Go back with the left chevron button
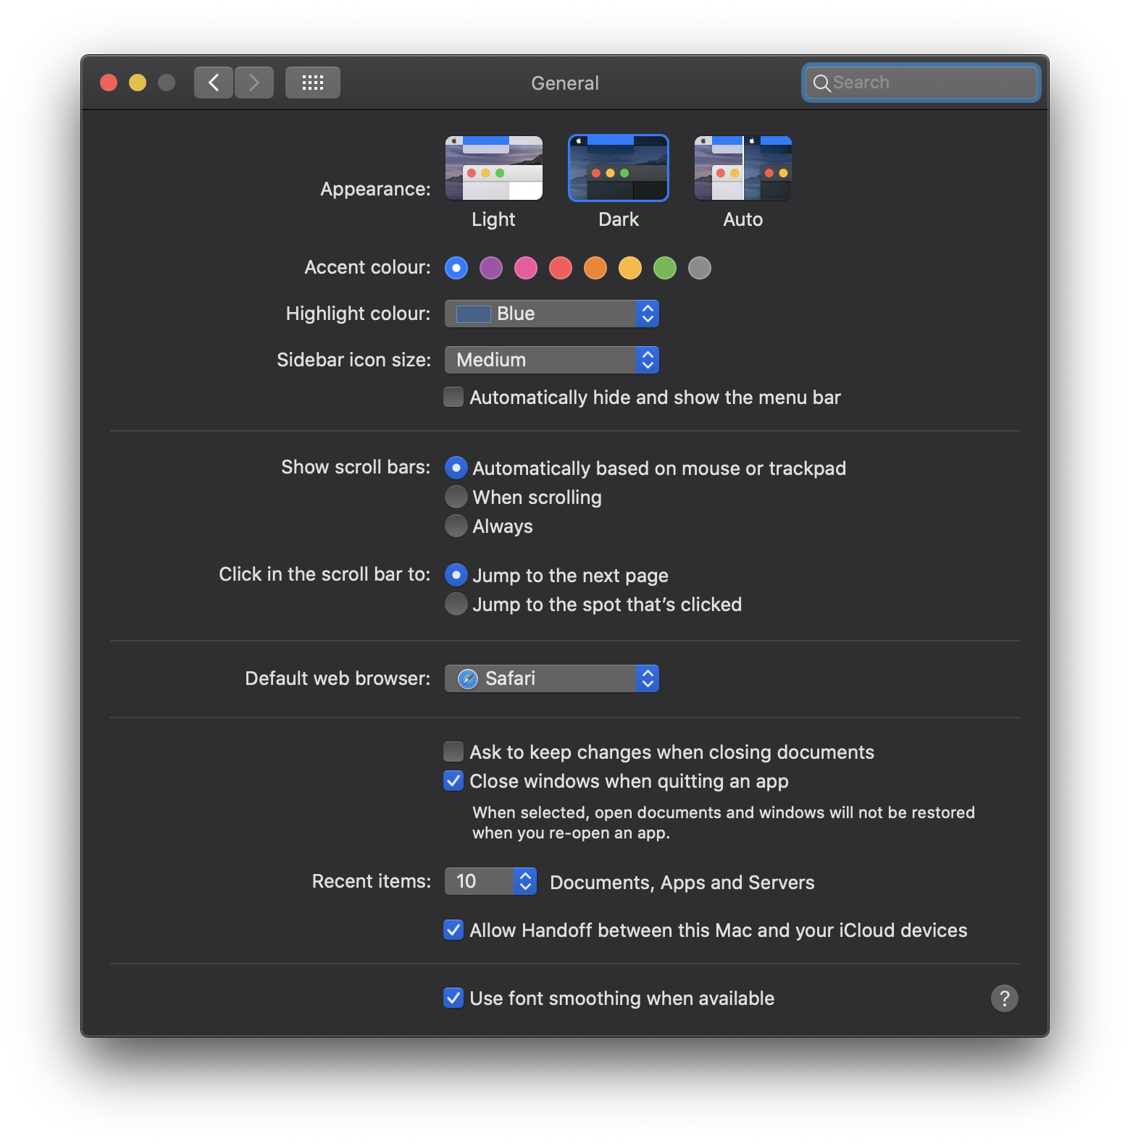1130x1144 pixels. pyautogui.click(x=214, y=83)
